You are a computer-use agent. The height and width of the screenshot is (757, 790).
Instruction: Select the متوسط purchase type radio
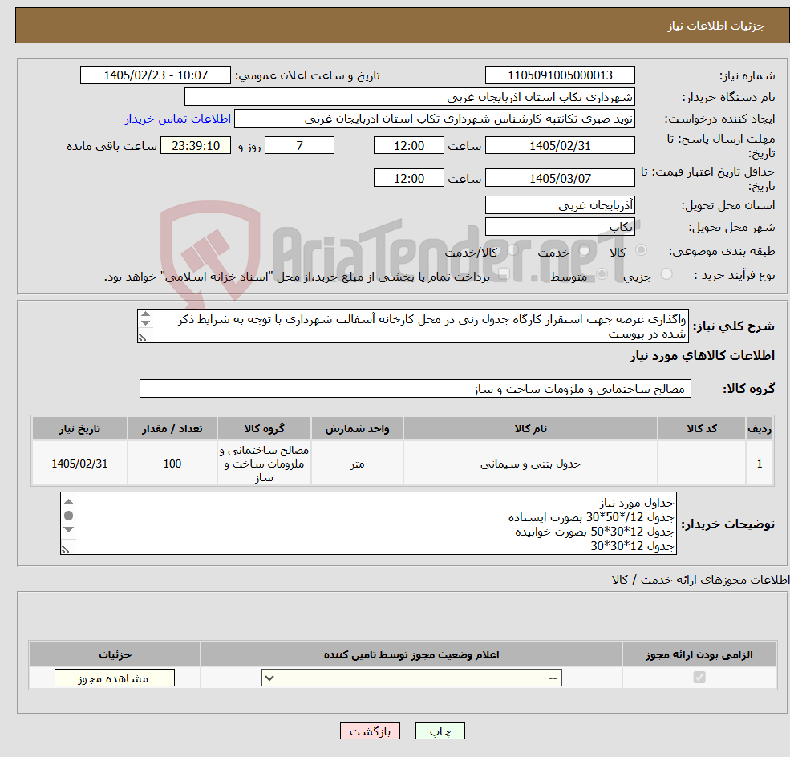pyautogui.click(x=602, y=274)
